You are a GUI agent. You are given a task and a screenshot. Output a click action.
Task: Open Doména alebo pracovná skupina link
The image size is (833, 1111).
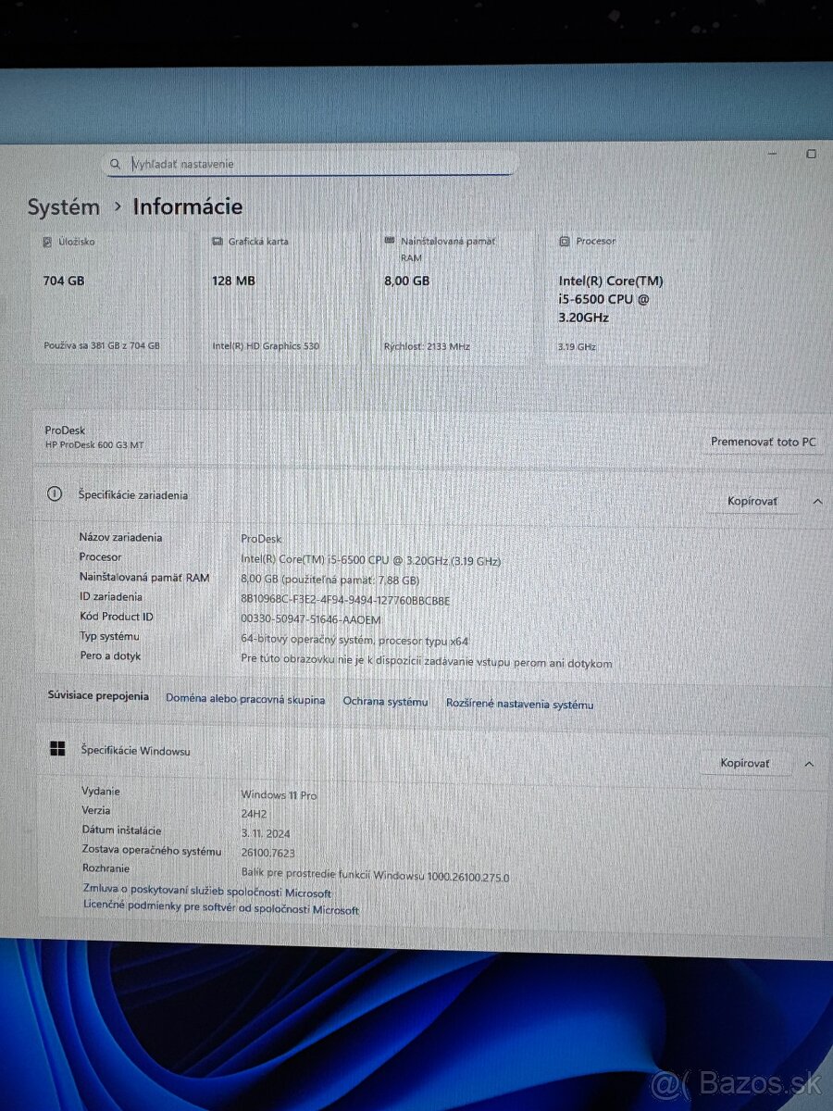(x=244, y=701)
